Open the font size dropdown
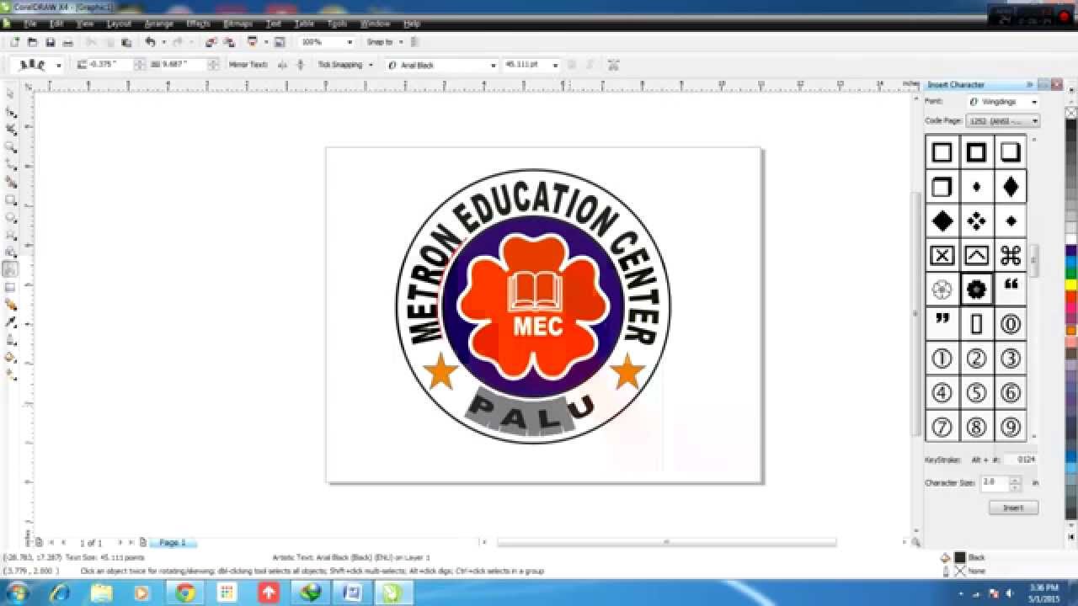The image size is (1078, 606). tap(555, 65)
